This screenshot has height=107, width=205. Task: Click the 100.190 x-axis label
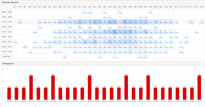tap(192, 101)
